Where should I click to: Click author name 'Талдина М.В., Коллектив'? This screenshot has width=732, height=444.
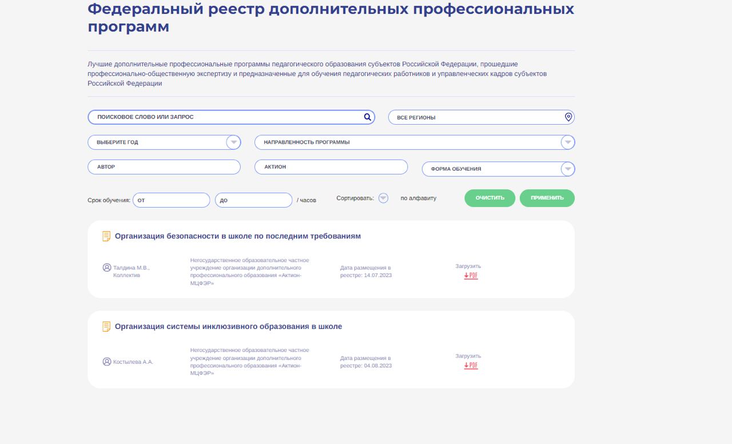pos(132,271)
